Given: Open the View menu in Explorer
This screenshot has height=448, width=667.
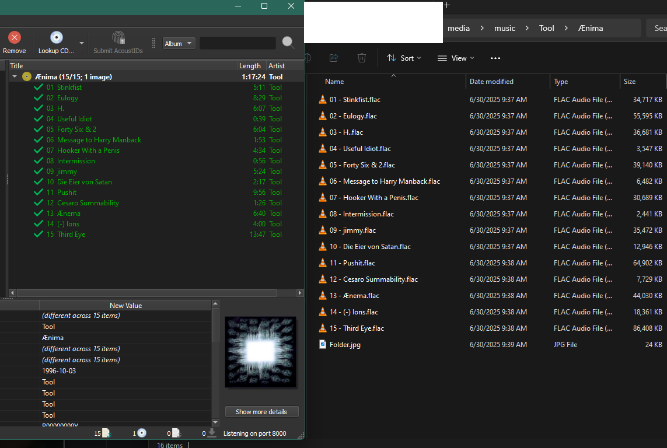Looking at the screenshot, I should coord(456,58).
